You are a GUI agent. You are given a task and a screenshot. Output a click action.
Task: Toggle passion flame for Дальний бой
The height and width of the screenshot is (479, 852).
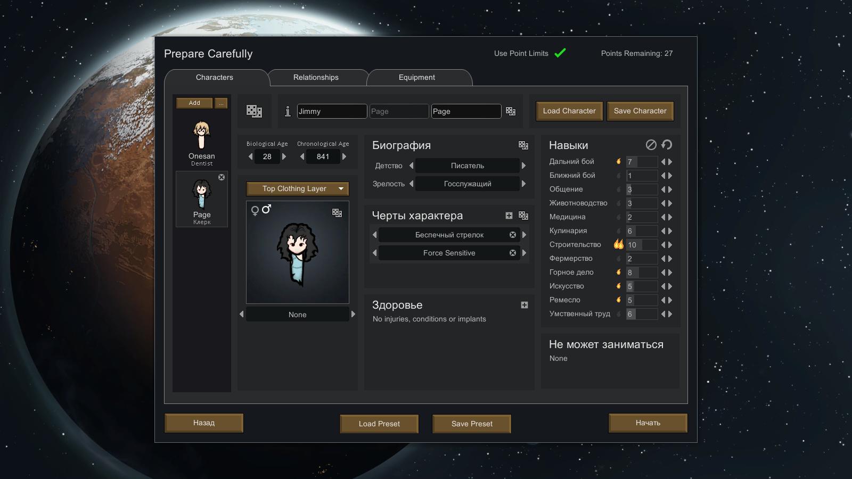619,161
